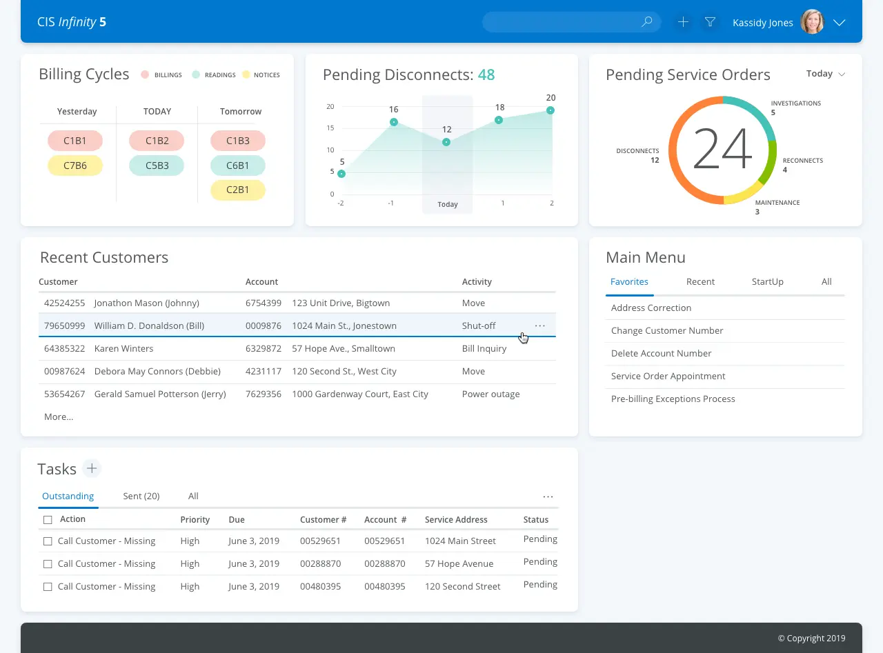Select the C6B1 billing cycle chip
883x653 pixels.
(237, 165)
